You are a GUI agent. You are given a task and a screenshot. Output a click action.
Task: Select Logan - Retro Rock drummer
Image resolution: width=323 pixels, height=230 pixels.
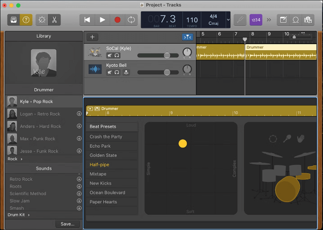point(44,114)
